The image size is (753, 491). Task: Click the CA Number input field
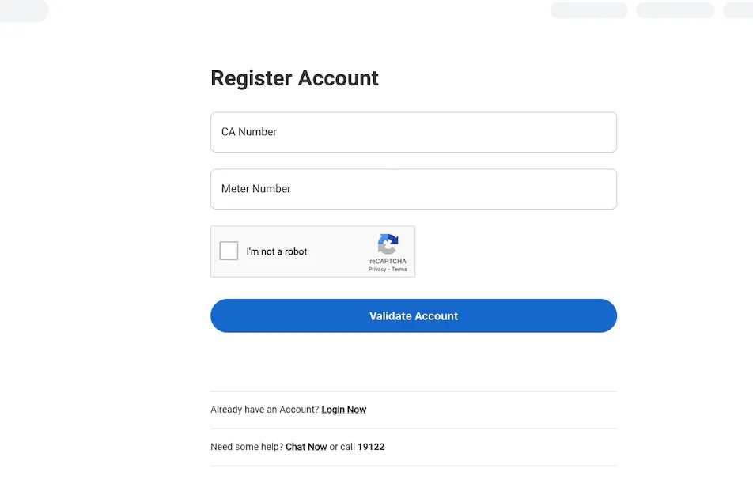[x=413, y=132]
